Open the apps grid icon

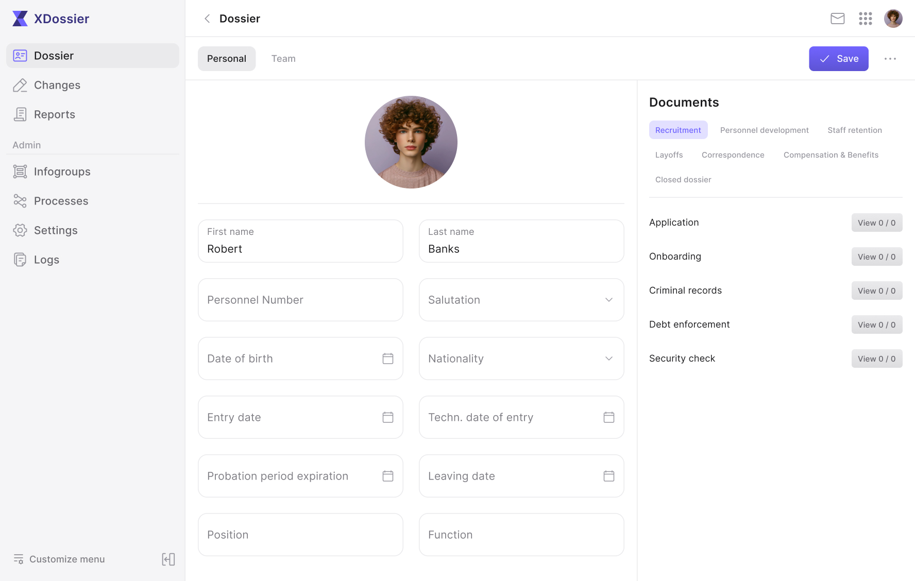click(866, 19)
